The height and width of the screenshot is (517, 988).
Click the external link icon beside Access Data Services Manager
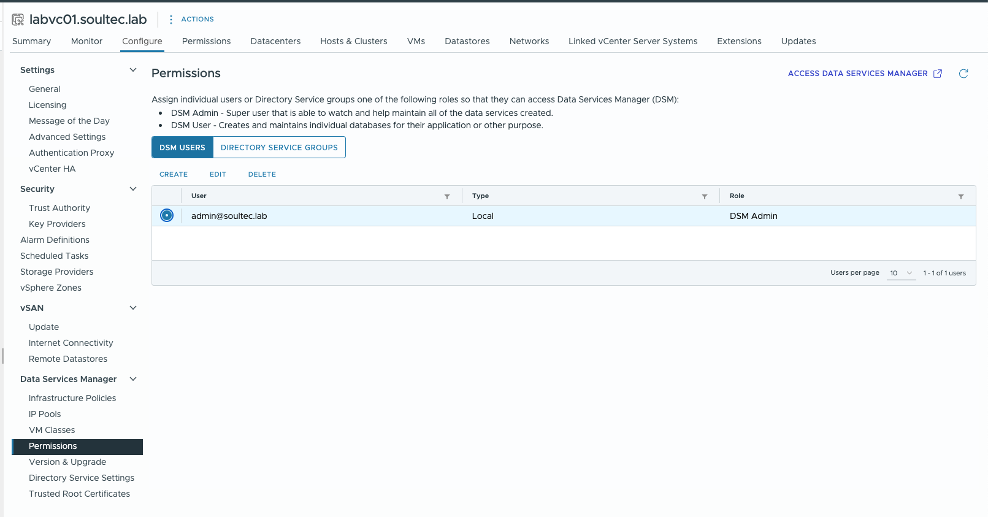(x=938, y=74)
